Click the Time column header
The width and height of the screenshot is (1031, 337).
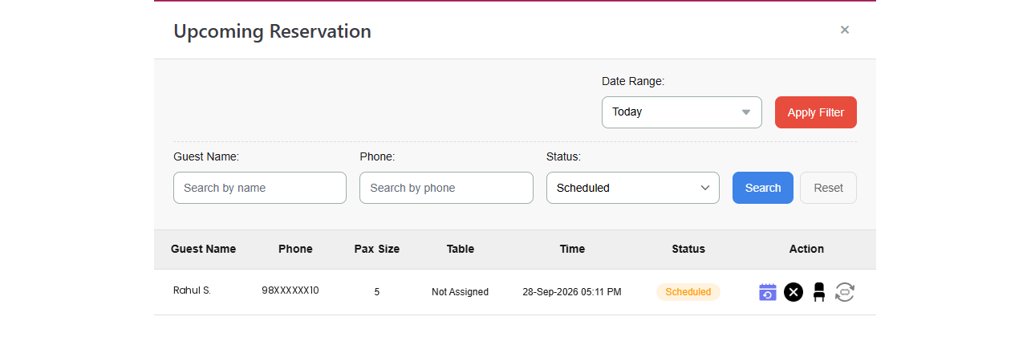(x=572, y=249)
